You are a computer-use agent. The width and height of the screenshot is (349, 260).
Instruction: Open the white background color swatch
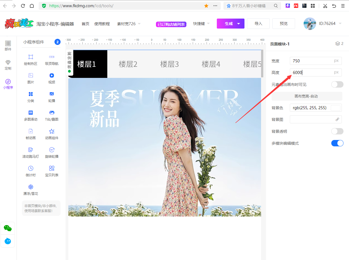coord(335,108)
